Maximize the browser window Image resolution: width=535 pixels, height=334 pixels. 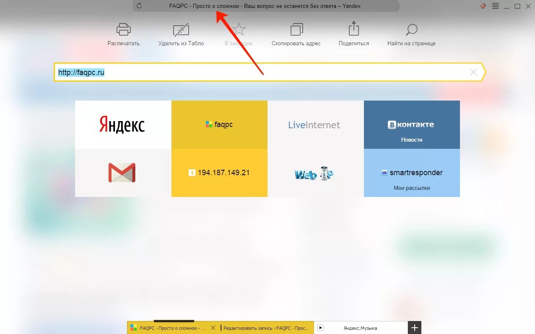(517, 6)
